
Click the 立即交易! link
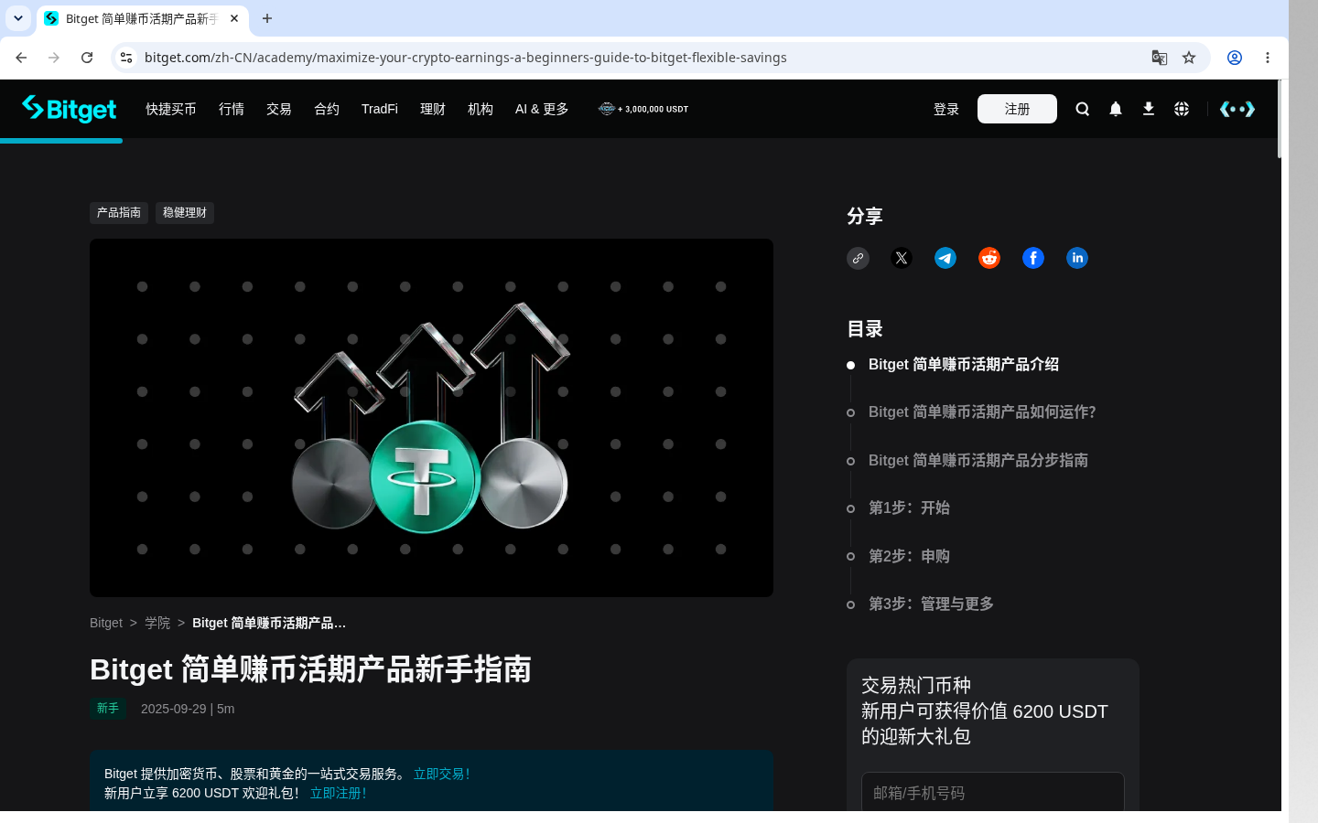tap(441, 774)
